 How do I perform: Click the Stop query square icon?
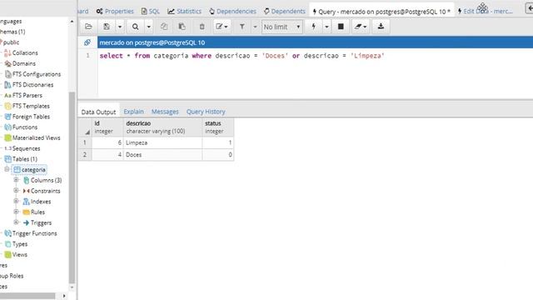341,27
